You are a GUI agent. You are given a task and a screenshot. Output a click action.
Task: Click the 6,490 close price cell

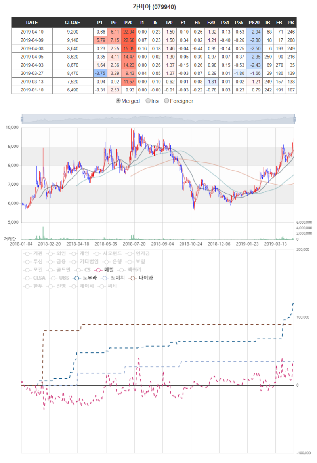click(73, 90)
